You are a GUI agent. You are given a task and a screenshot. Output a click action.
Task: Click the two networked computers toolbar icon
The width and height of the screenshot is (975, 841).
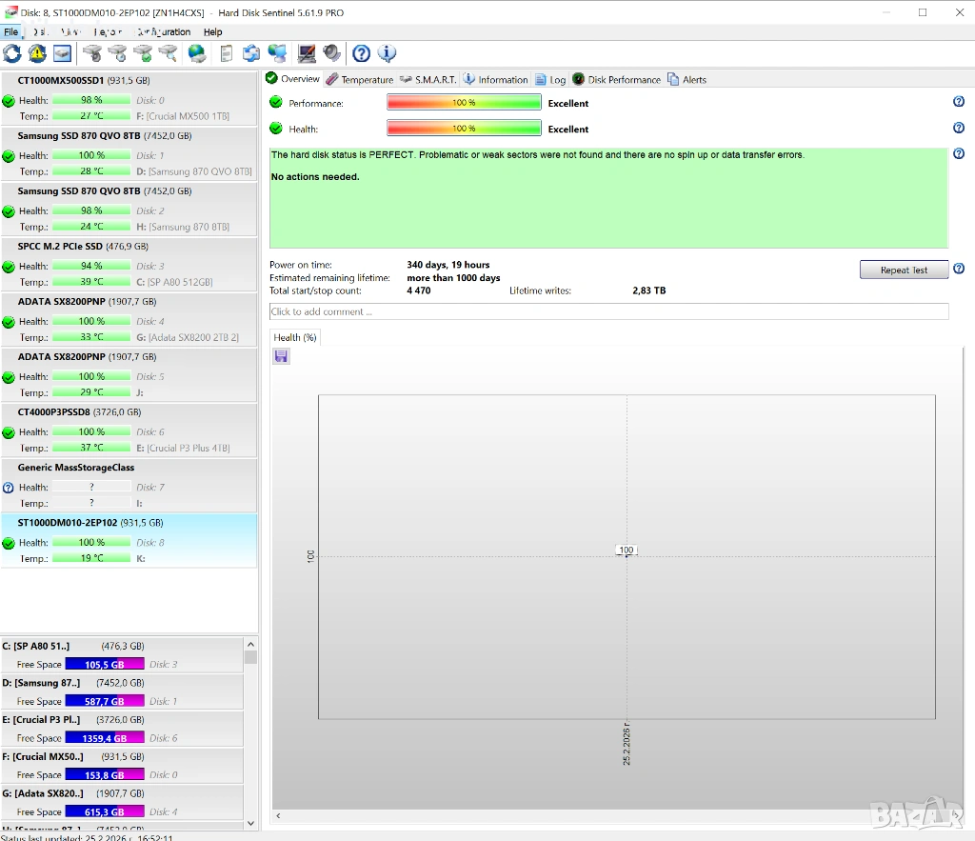point(277,53)
